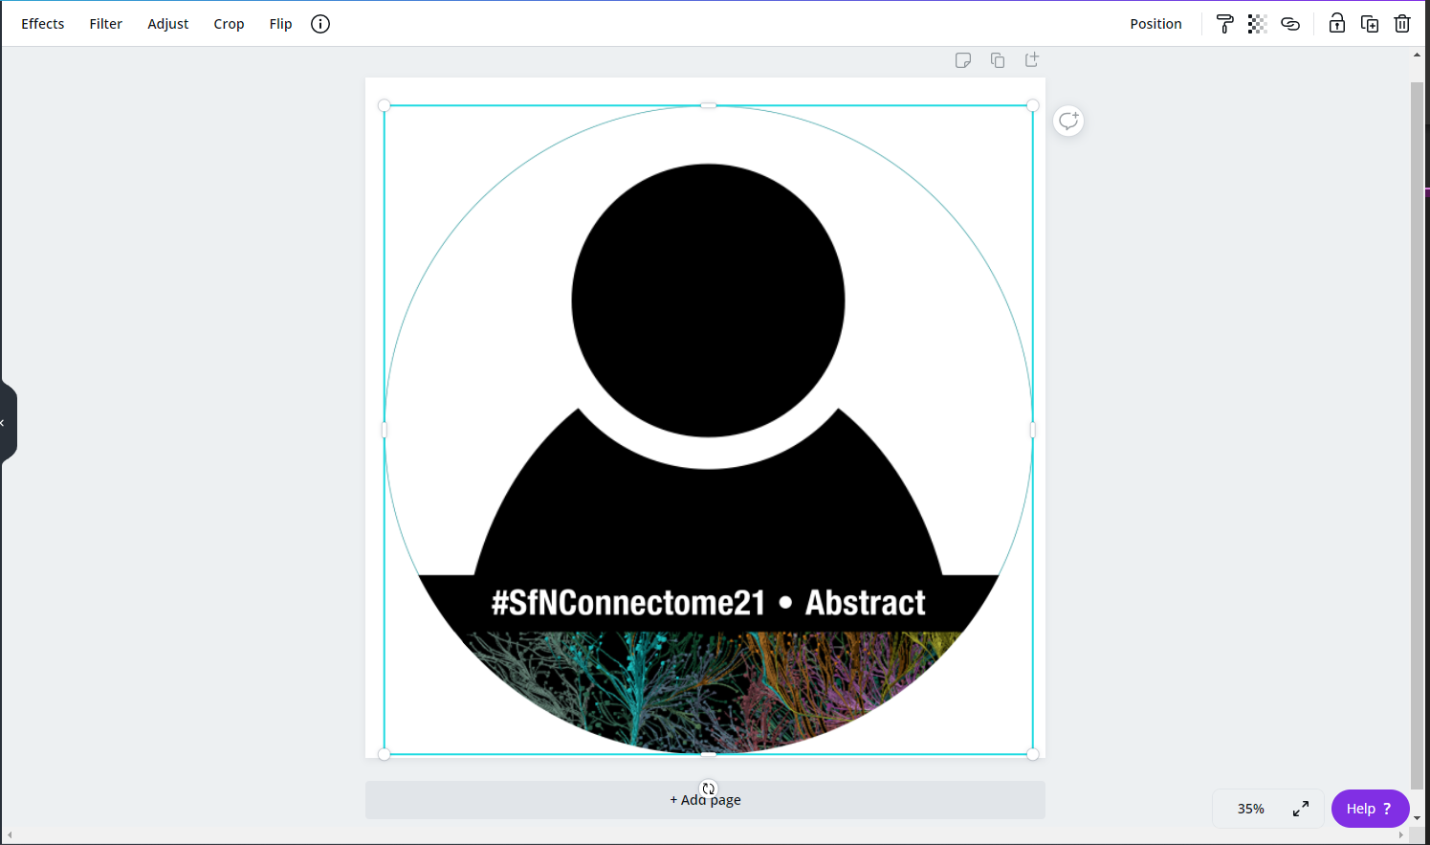
Task: Select the Crop tool
Action: tap(229, 24)
